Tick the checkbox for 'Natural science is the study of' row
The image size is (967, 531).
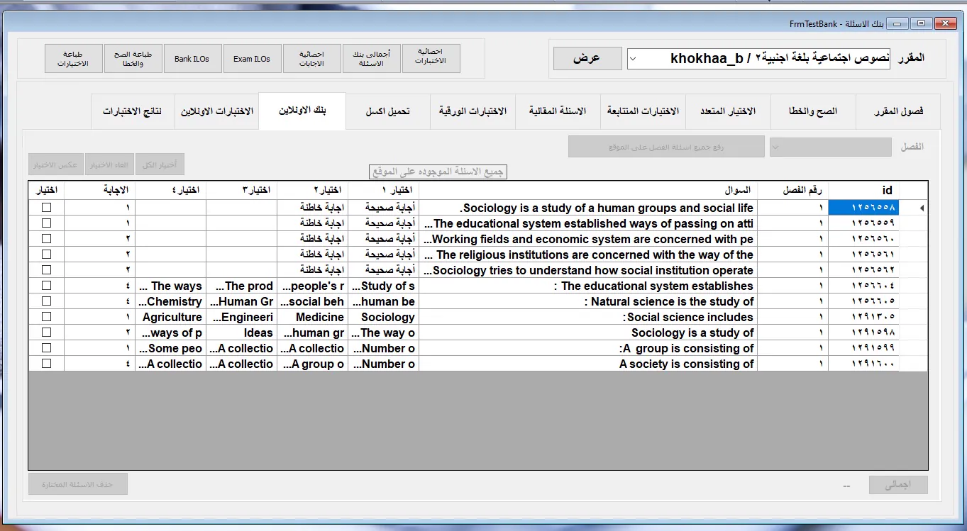click(46, 301)
